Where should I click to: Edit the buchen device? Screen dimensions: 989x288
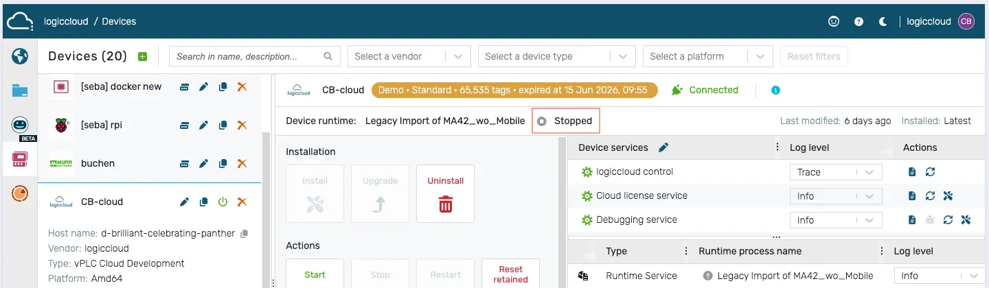point(203,164)
